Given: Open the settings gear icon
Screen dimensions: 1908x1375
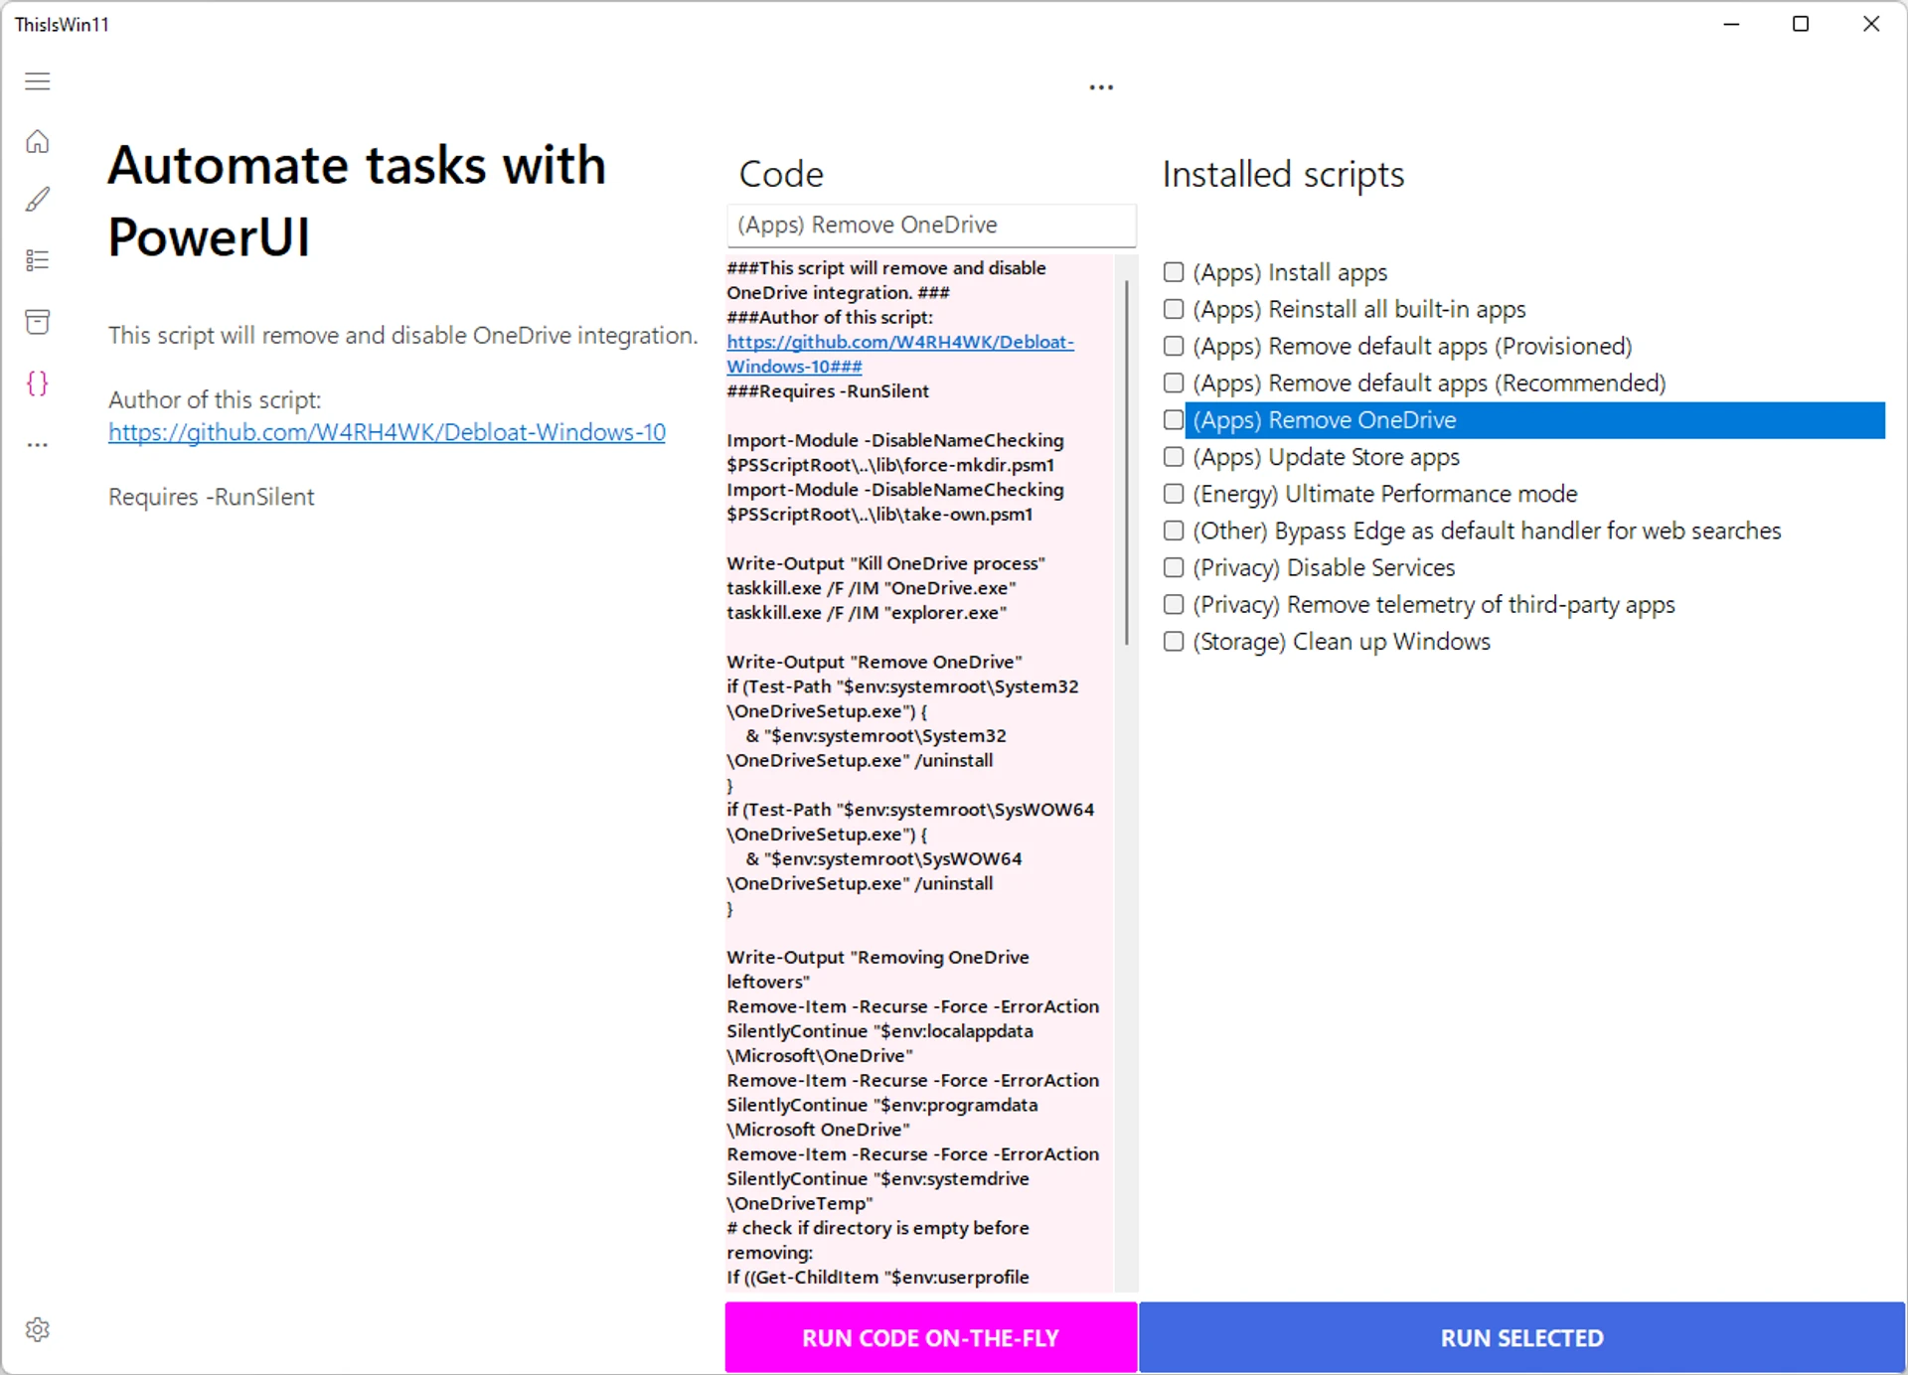Looking at the screenshot, I should tap(38, 1329).
